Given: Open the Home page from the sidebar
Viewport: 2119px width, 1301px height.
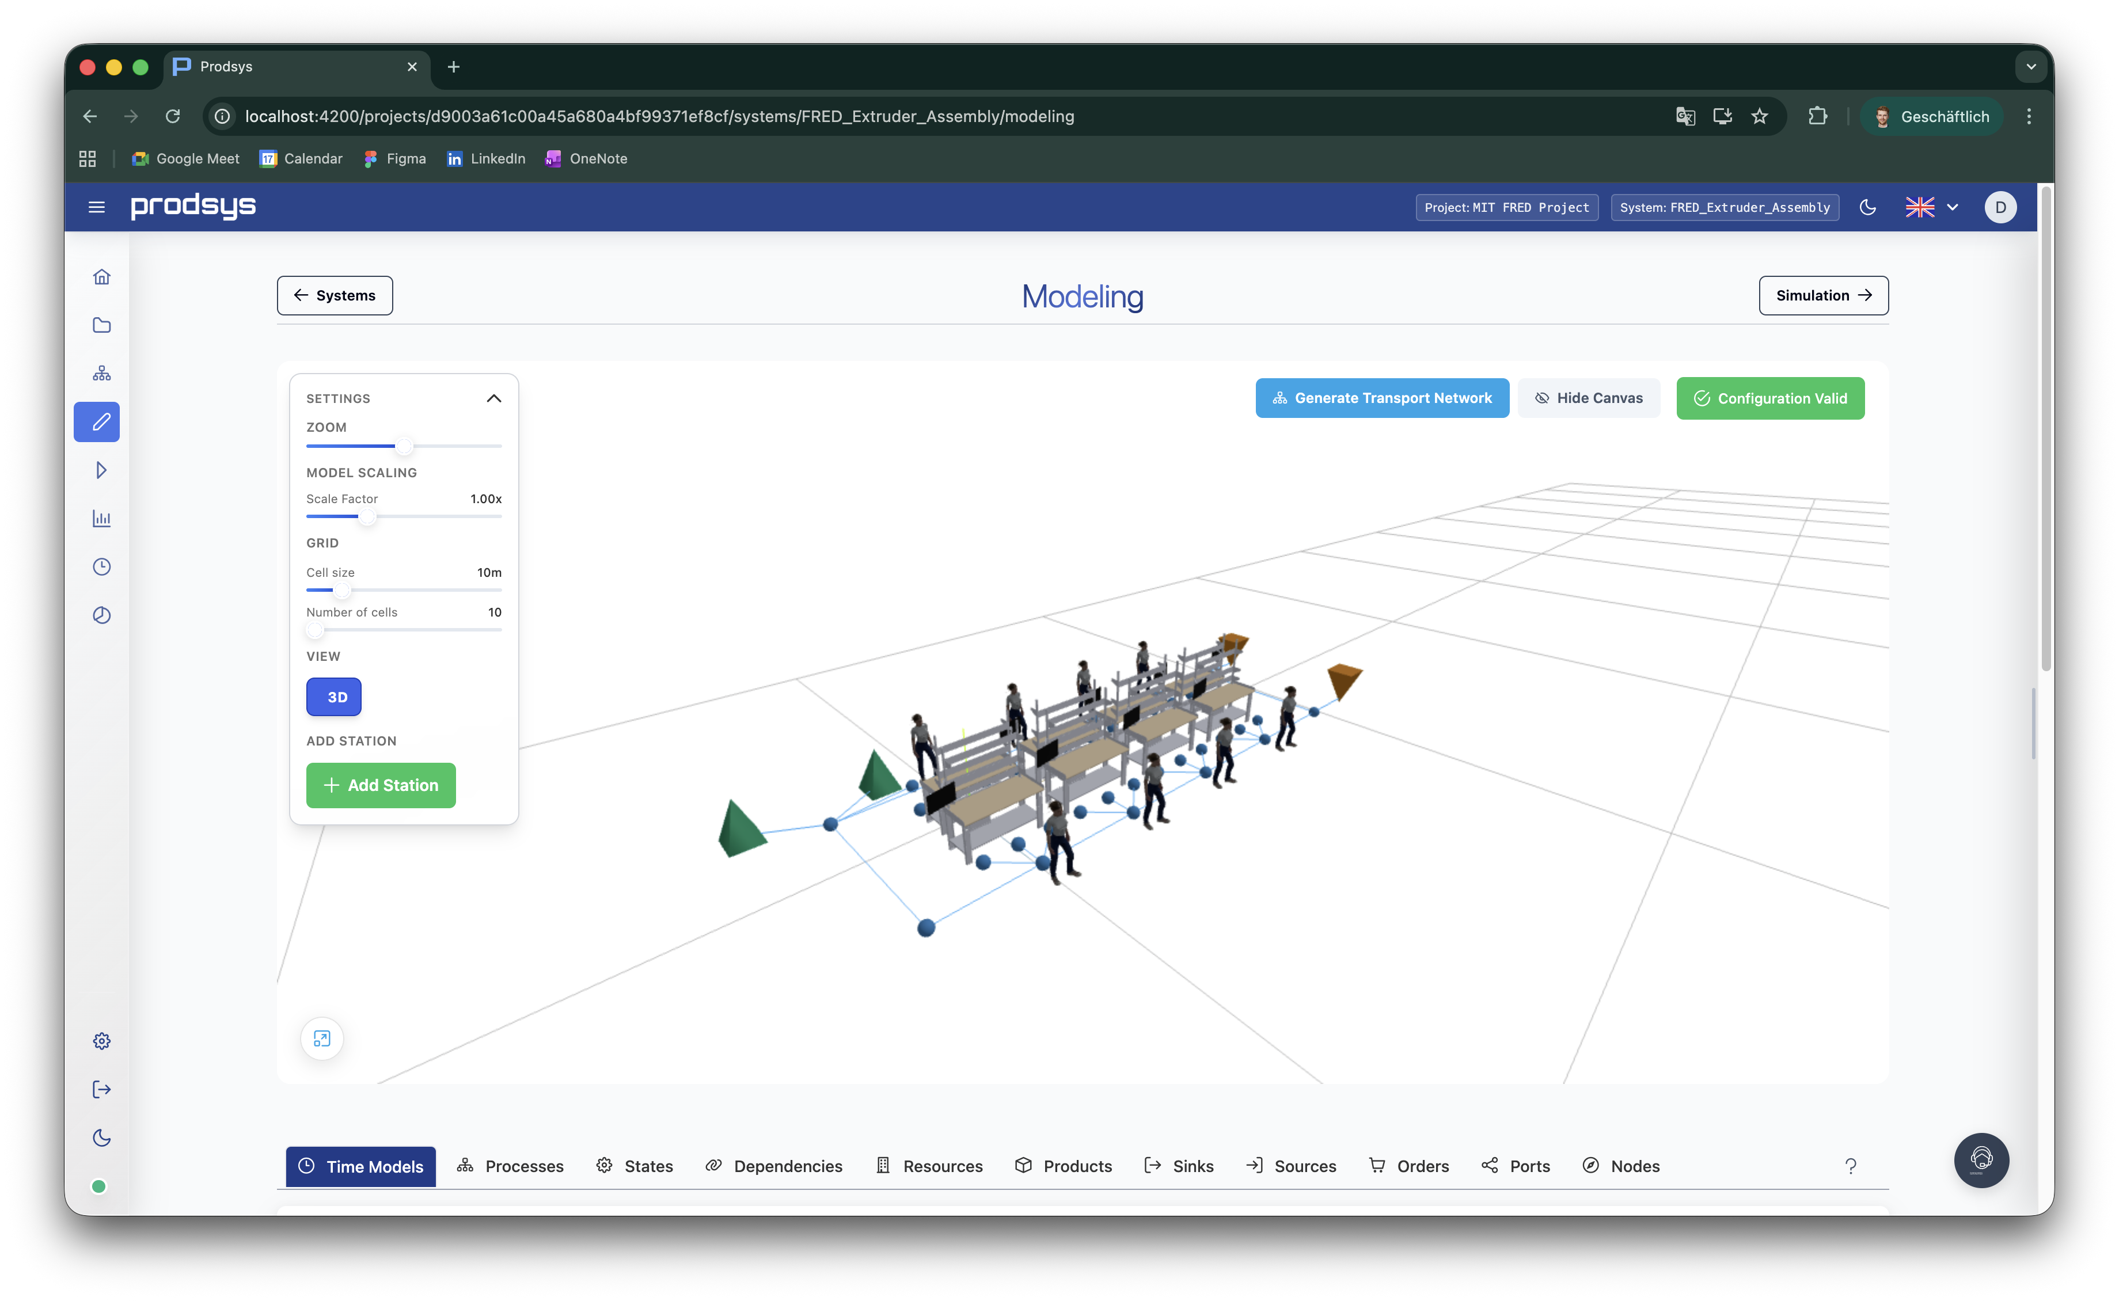Looking at the screenshot, I should (x=101, y=276).
